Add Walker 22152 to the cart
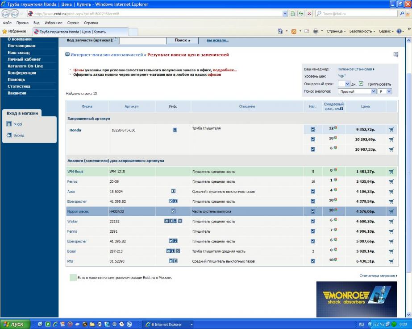The height and width of the screenshot is (329, 412). point(391,222)
